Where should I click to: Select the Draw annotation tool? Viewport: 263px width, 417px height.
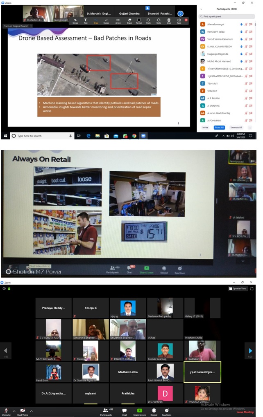point(96,21)
